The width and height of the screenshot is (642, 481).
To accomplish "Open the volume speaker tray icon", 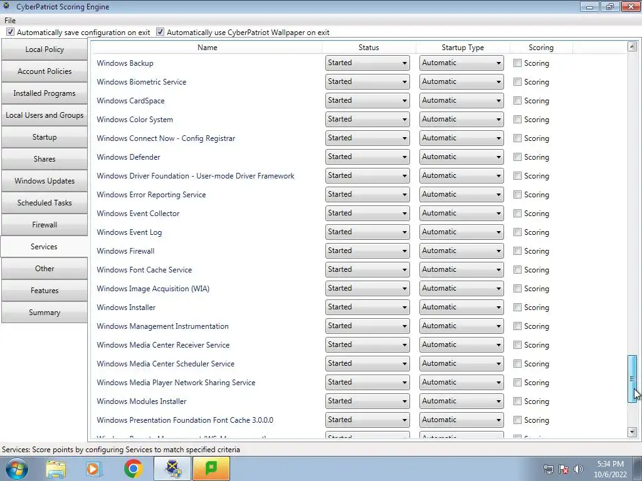I will tap(578, 469).
